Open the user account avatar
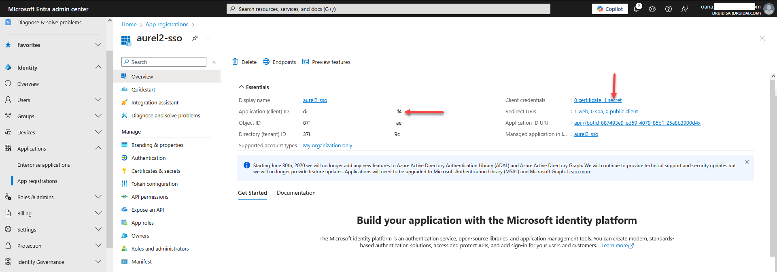The image size is (777, 272). pyautogui.click(x=769, y=9)
